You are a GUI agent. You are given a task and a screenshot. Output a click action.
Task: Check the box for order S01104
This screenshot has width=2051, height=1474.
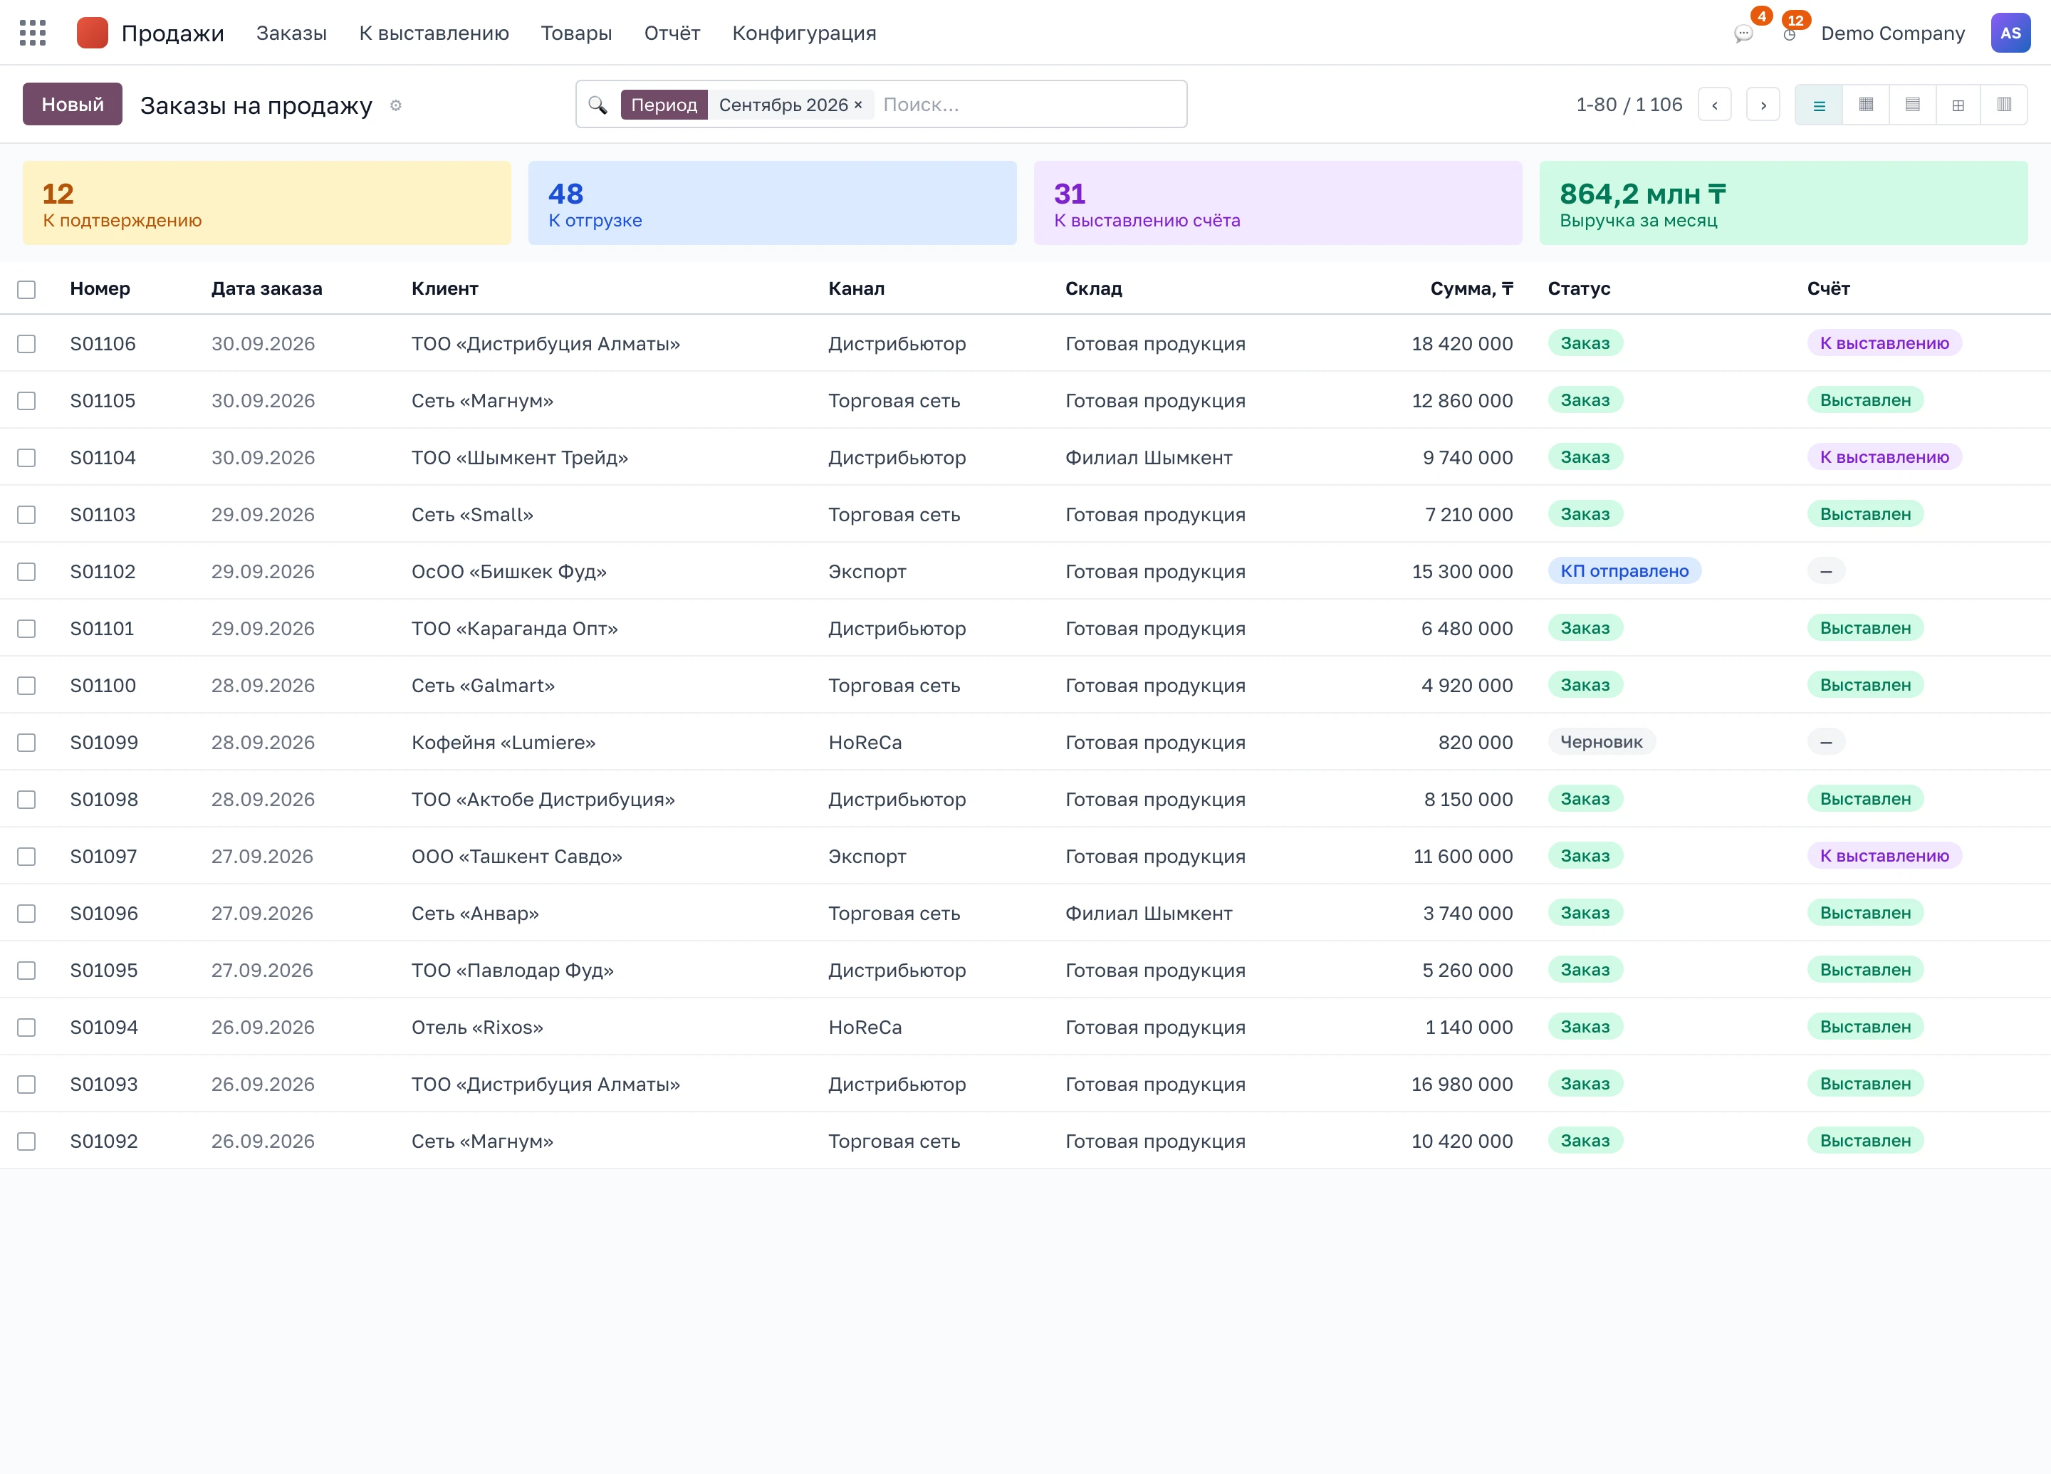tap(26, 459)
